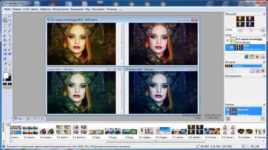The height and width of the screenshot is (150, 268).
Task: Open the Файл menu
Action: (x=8, y=9)
